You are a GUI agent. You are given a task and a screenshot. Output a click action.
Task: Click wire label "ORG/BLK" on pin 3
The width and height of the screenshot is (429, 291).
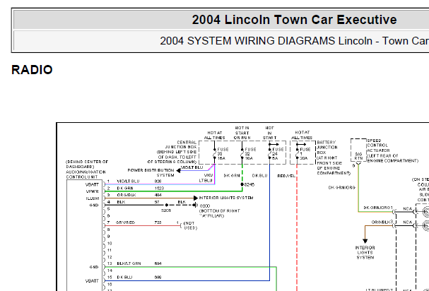(x=126, y=195)
